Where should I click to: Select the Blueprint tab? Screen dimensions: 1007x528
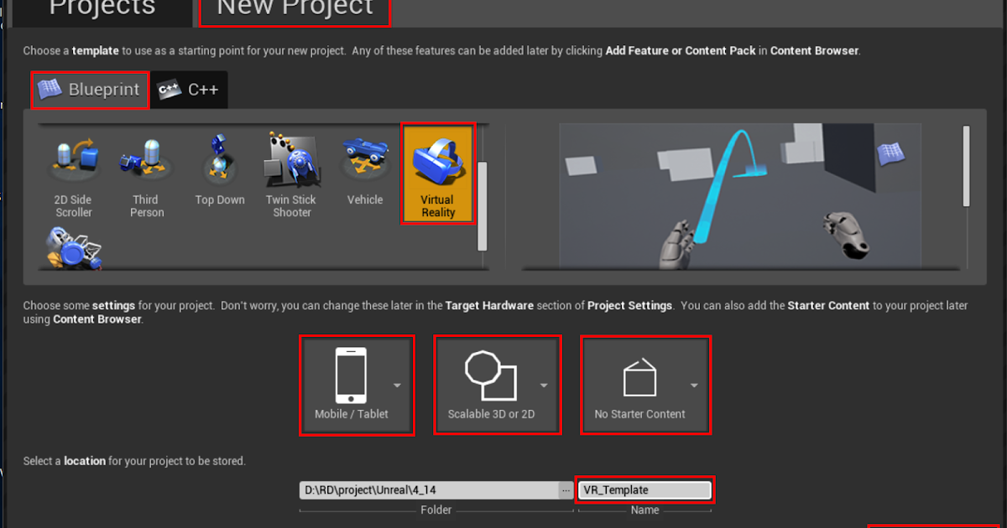pyautogui.click(x=90, y=90)
